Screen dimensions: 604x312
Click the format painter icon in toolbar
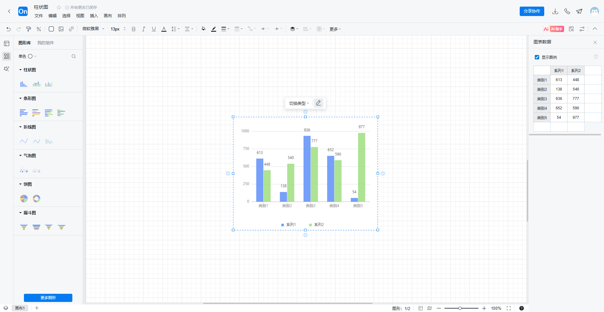coord(29,29)
